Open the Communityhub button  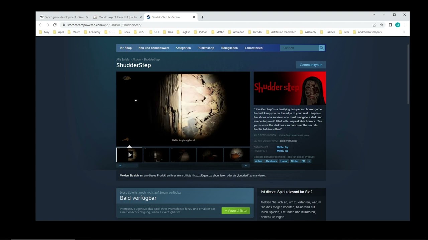(311, 65)
